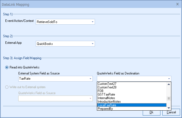Select the Read into QuoteWerks radio button
Screen dimensions: 182x118
coord(7,68)
